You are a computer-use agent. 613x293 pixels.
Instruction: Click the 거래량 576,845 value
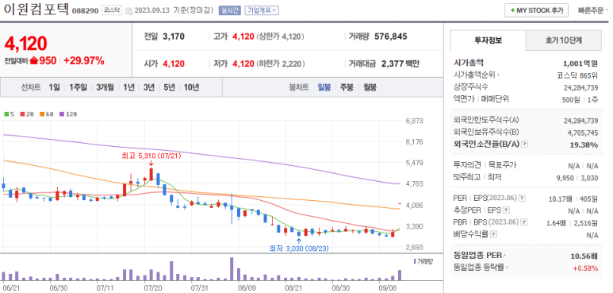tap(390, 37)
